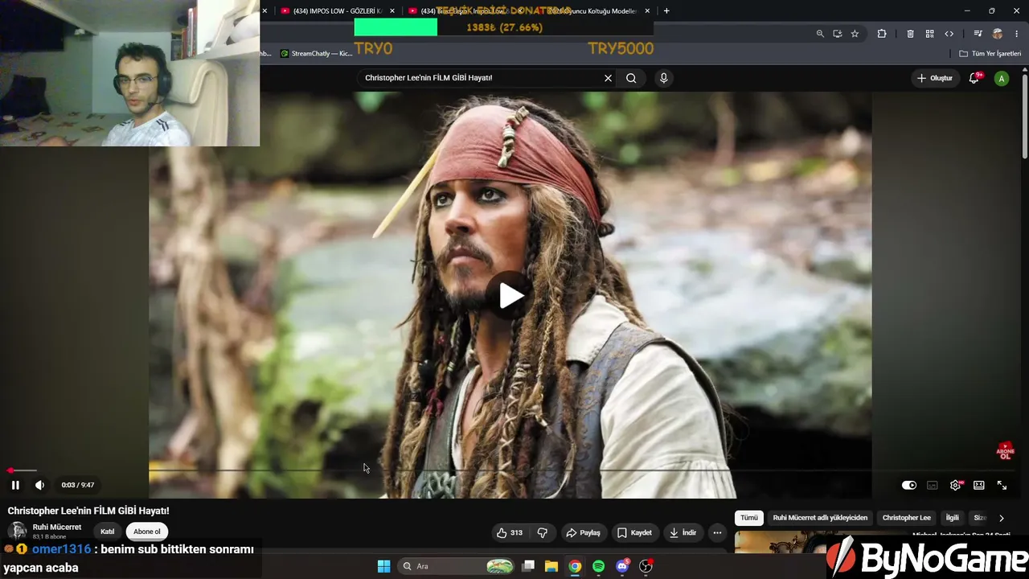Open the Ruhi Mücerret channel name link
1029x579 pixels.
(x=57, y=527)
